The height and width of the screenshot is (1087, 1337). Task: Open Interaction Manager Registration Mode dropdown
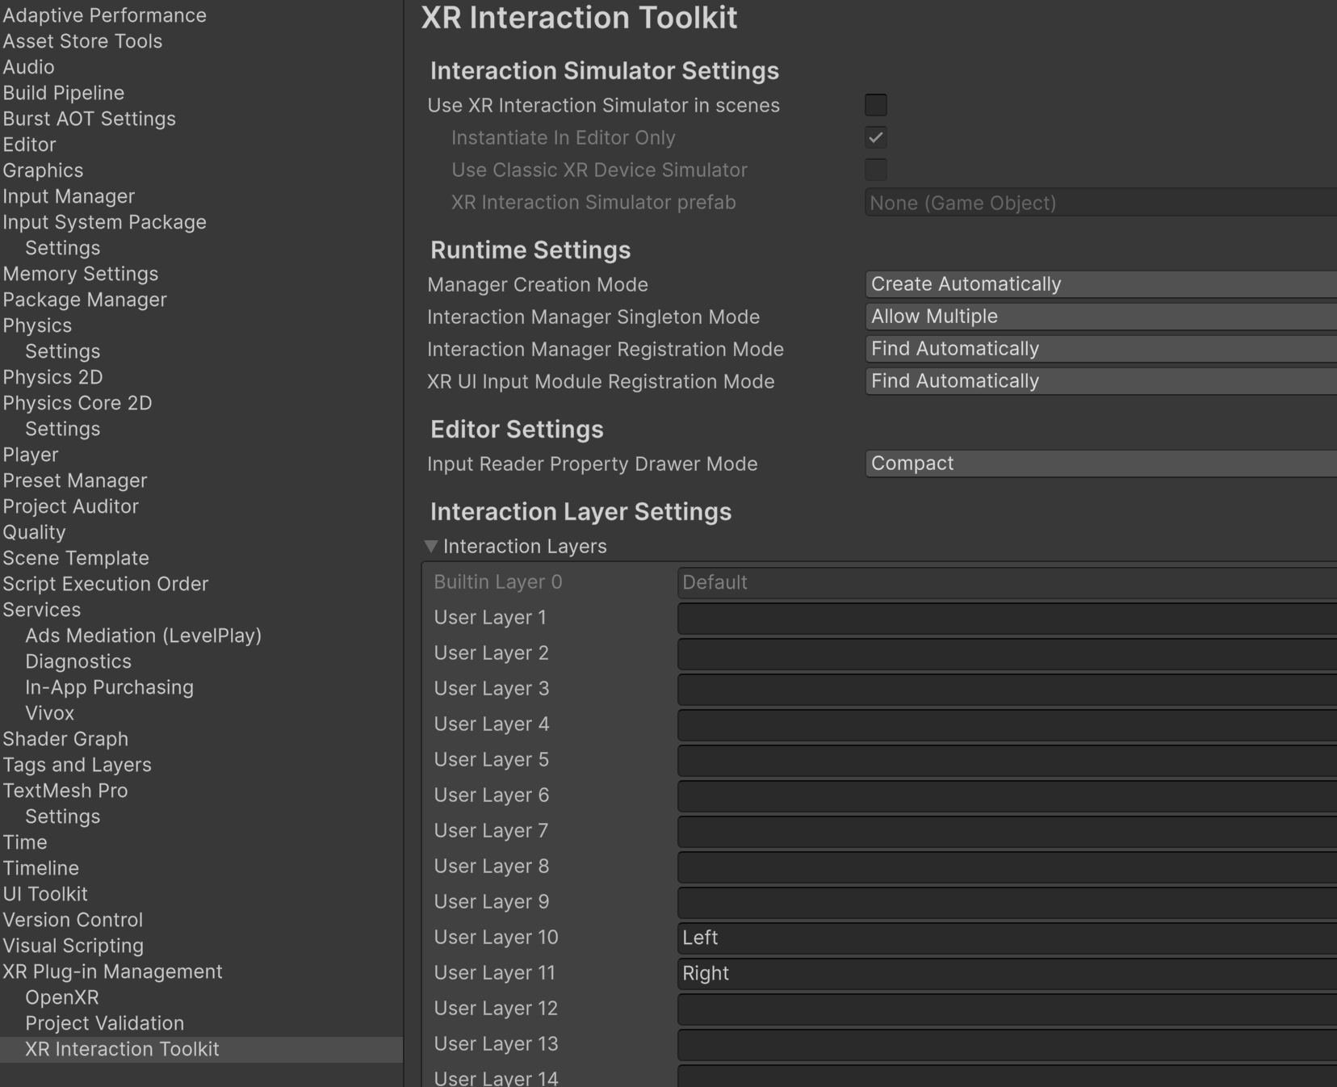pyautogui.click(x=1101, y=349)
